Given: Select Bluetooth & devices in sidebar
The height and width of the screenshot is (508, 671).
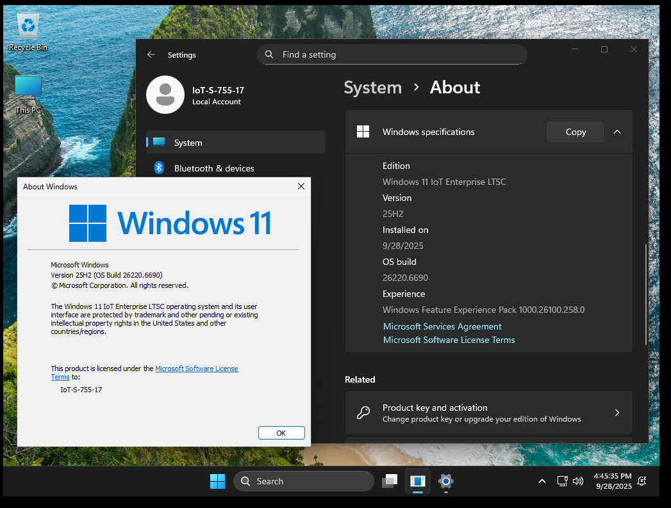Looking at the screenshot, I should point(236,168).
